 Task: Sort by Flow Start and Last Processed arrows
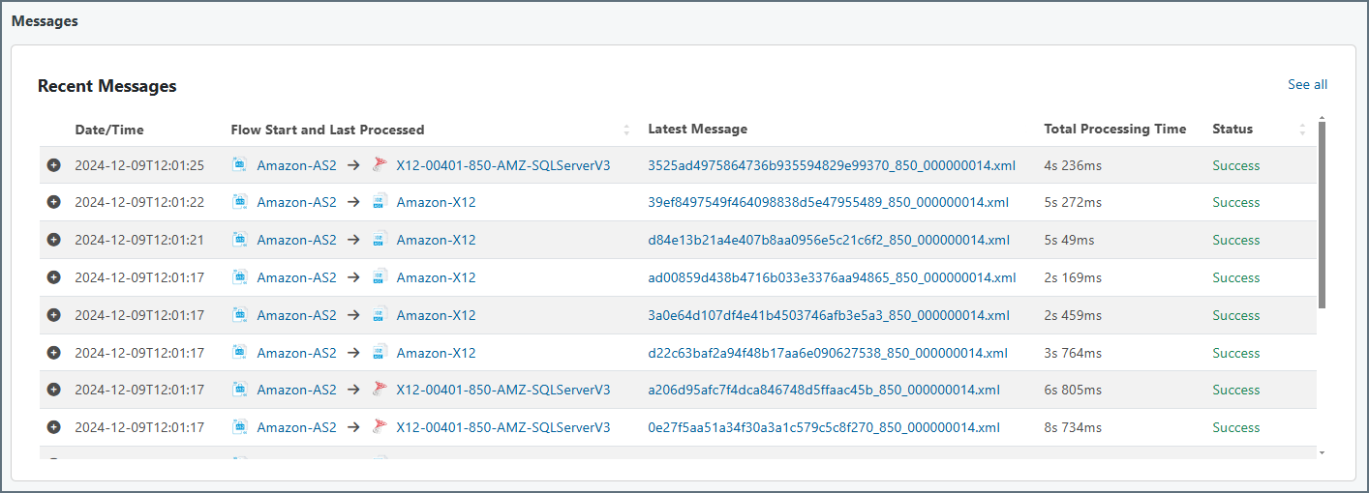pyautogui.click(x=626, y=130)
